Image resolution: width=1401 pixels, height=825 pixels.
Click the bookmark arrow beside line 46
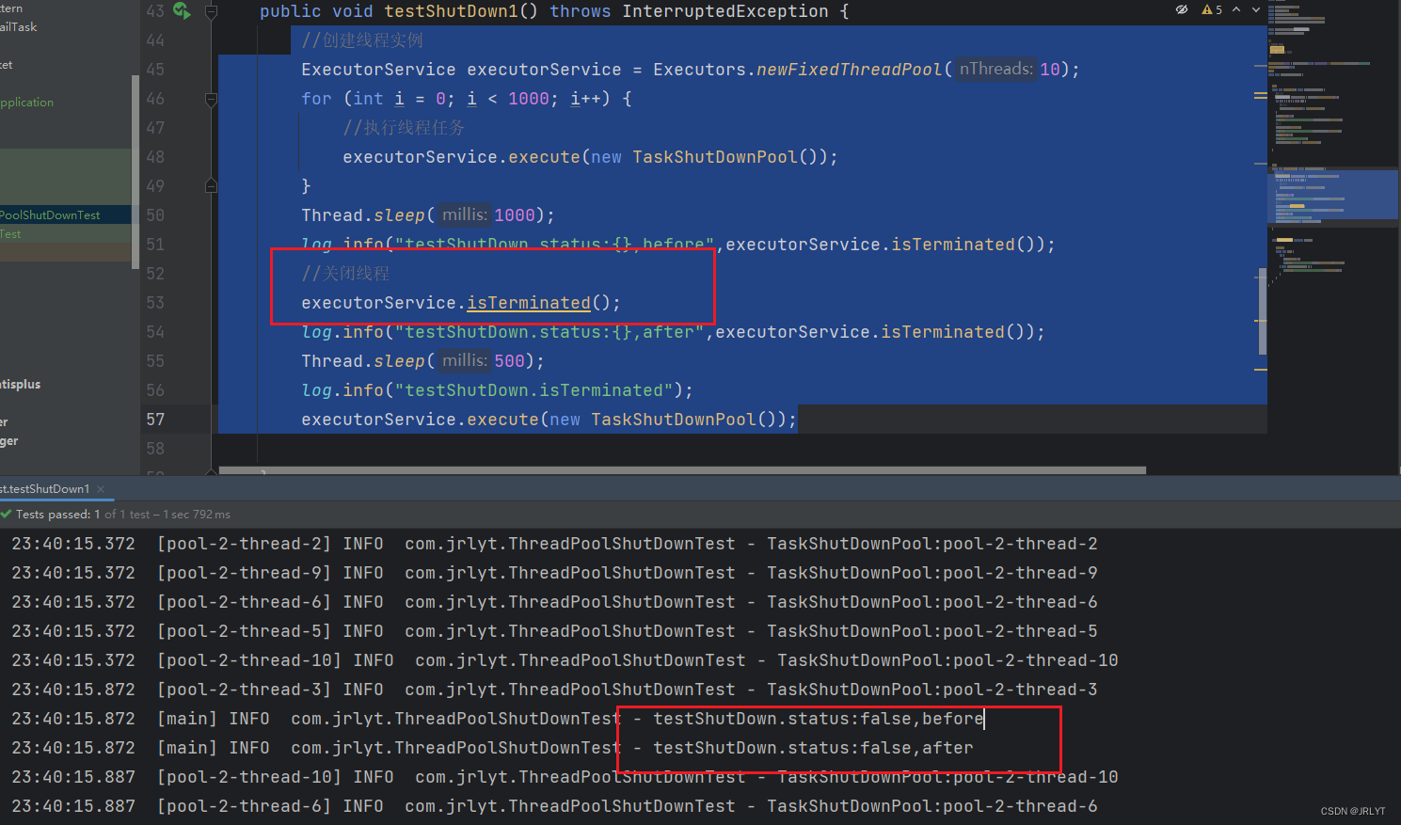pos(211,98)
